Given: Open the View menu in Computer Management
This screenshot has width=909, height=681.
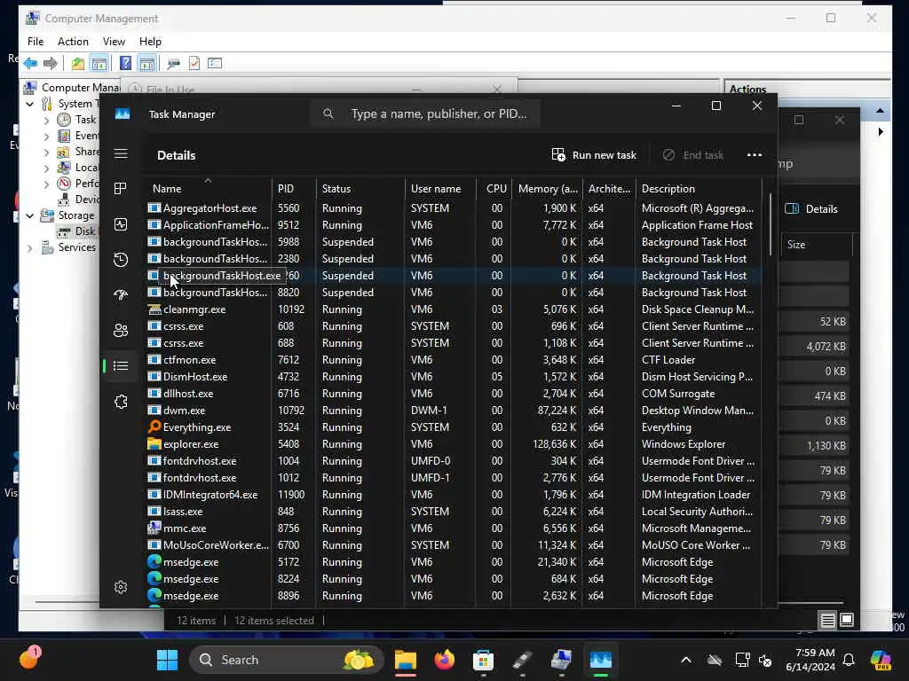Looking at the screenshot, I should [114, 41].
